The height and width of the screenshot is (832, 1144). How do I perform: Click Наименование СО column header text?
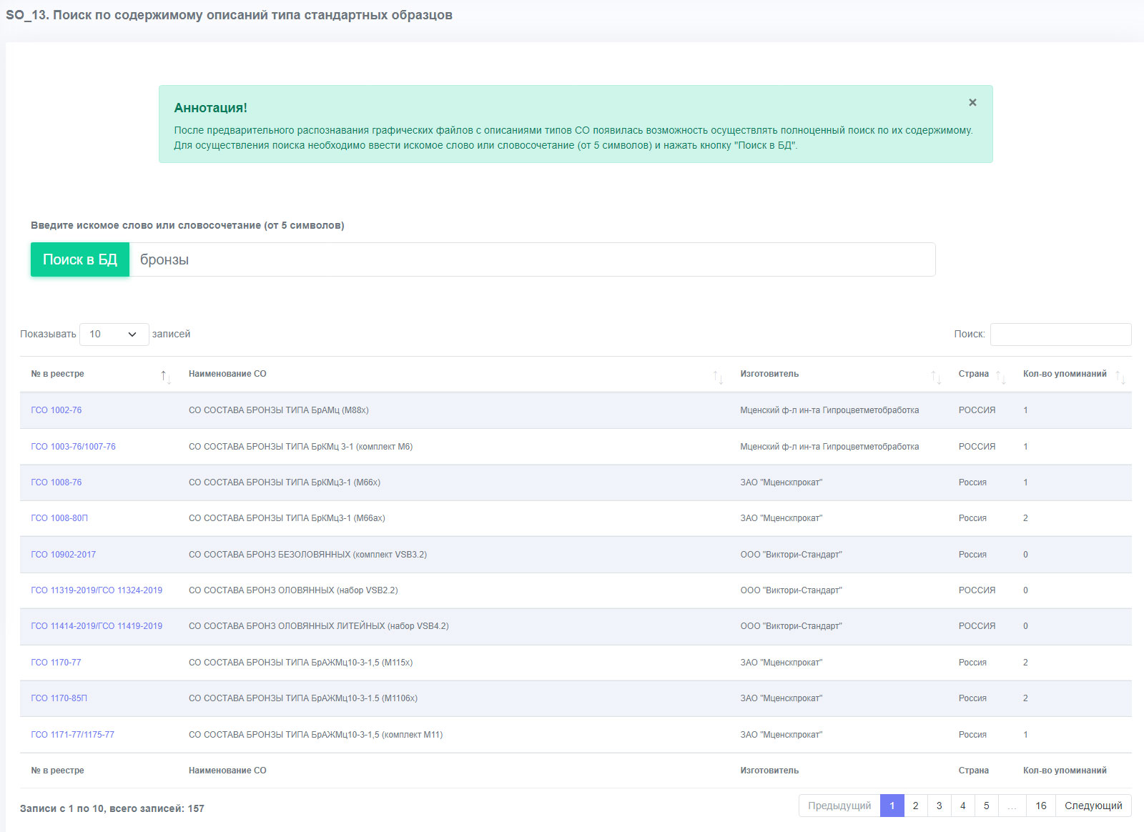(227, 374)
